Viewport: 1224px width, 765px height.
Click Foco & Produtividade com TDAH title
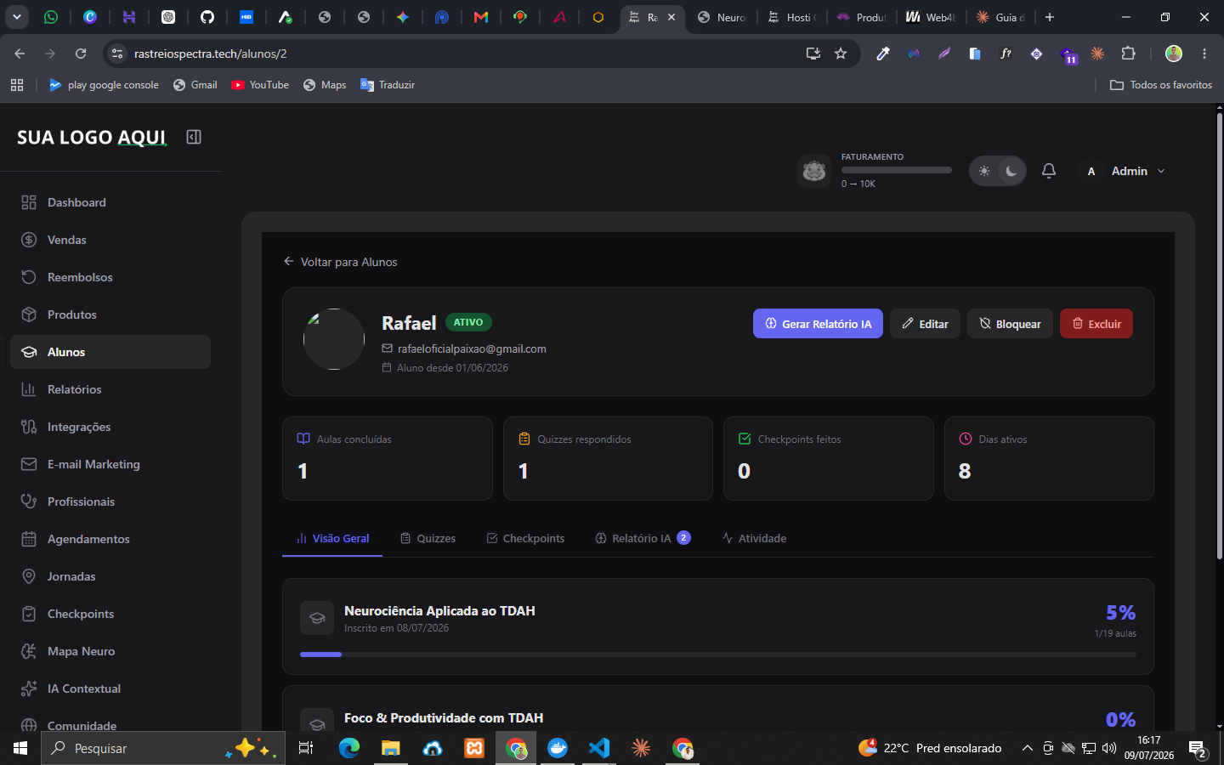click(444, 717)
